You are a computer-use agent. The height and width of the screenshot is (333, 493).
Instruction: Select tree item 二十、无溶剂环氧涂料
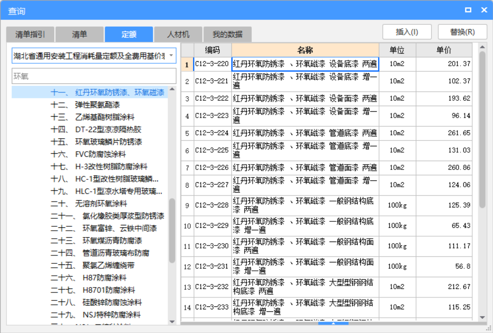[x=89, y=204]
